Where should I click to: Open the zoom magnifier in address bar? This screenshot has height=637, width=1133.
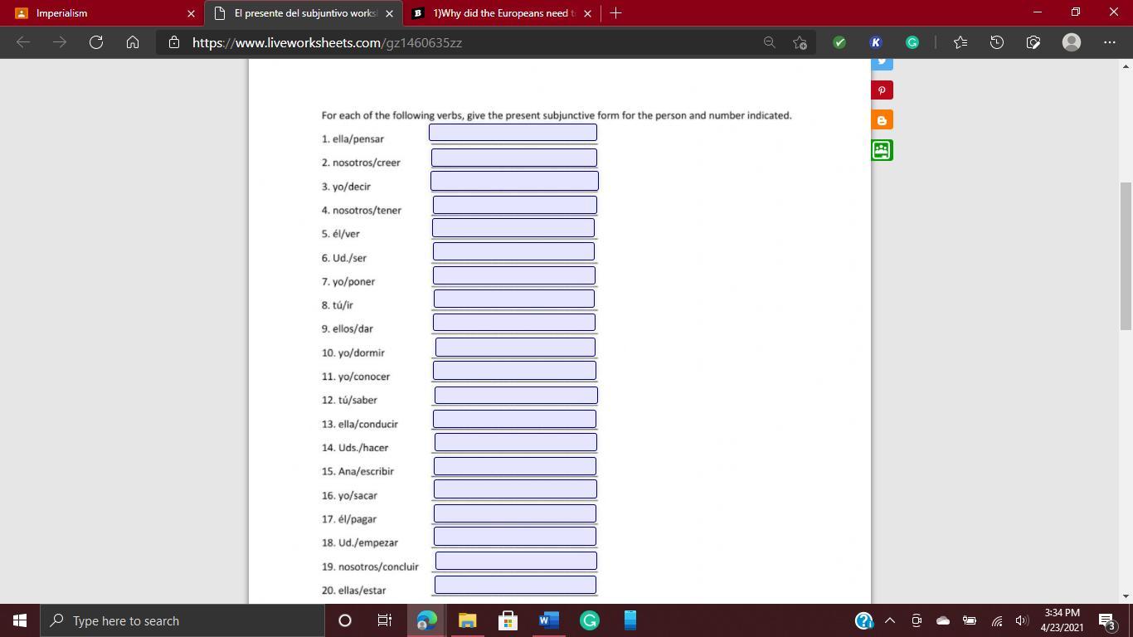[x=770, y=42]
